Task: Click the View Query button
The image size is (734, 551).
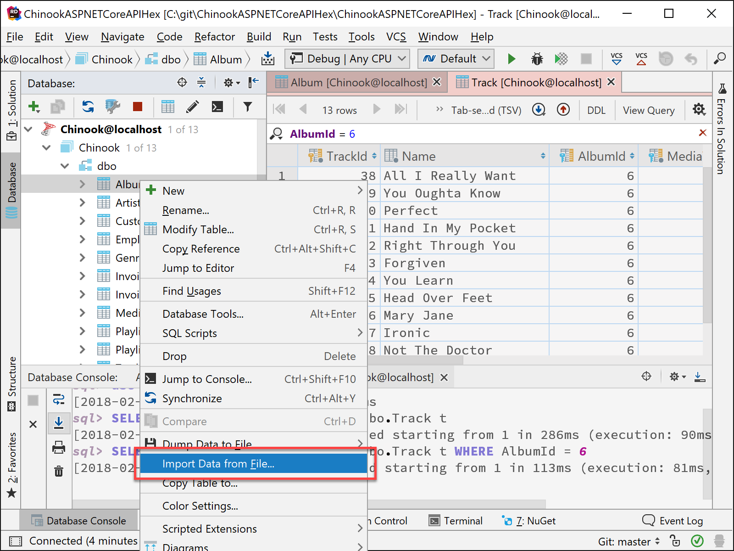Action: pyautogui.click(x=649, y=110)
